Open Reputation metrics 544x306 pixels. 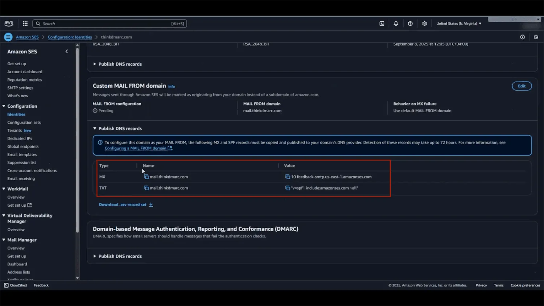pos(25,80)
